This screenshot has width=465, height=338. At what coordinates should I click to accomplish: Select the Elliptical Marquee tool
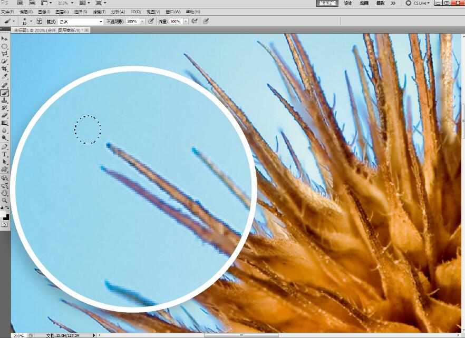4,46
